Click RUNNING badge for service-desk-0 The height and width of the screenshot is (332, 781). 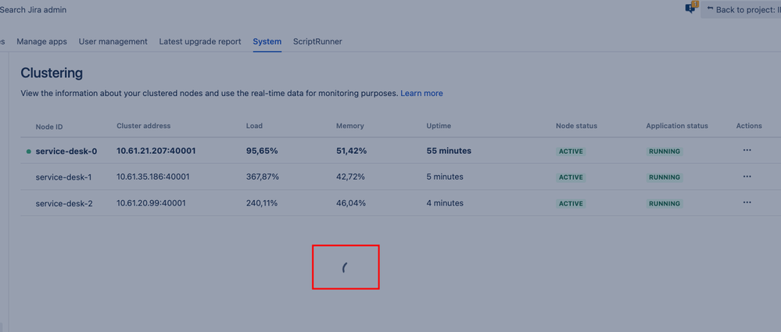coord(665,152)
